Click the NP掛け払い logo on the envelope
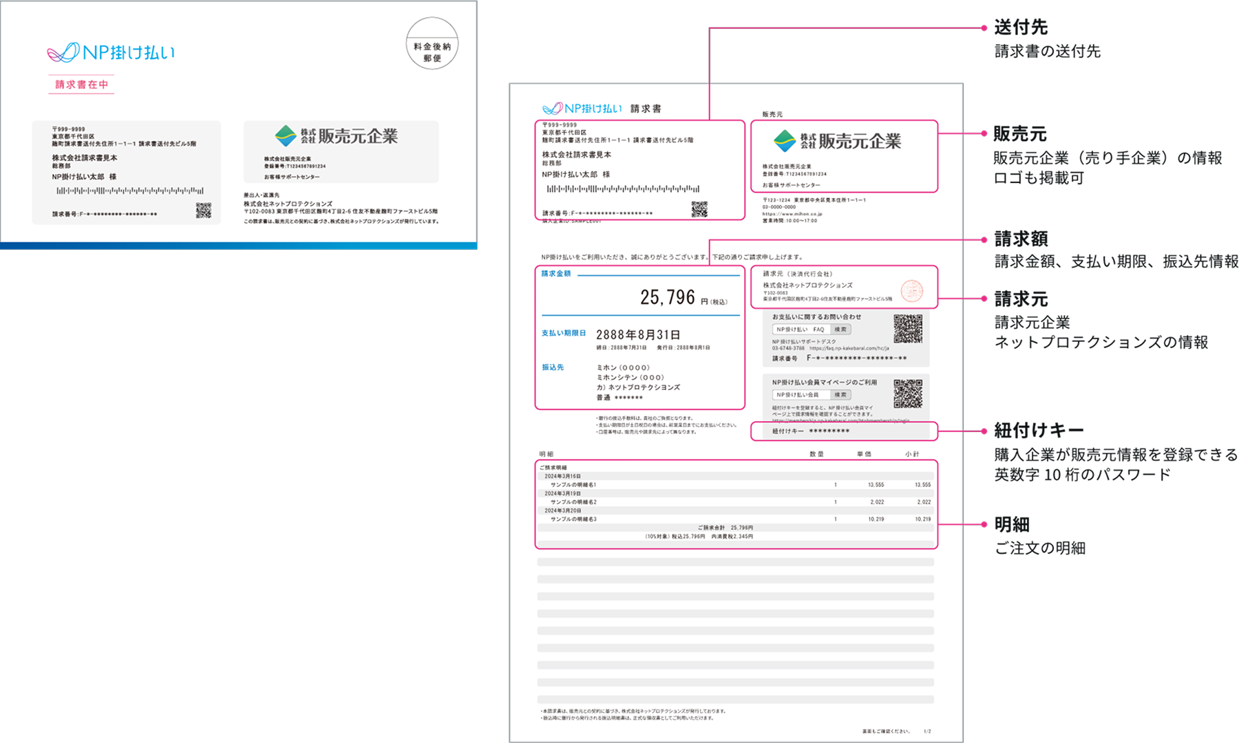The height and width of the screenshot is (743, 1239). (x=111, y=52)
